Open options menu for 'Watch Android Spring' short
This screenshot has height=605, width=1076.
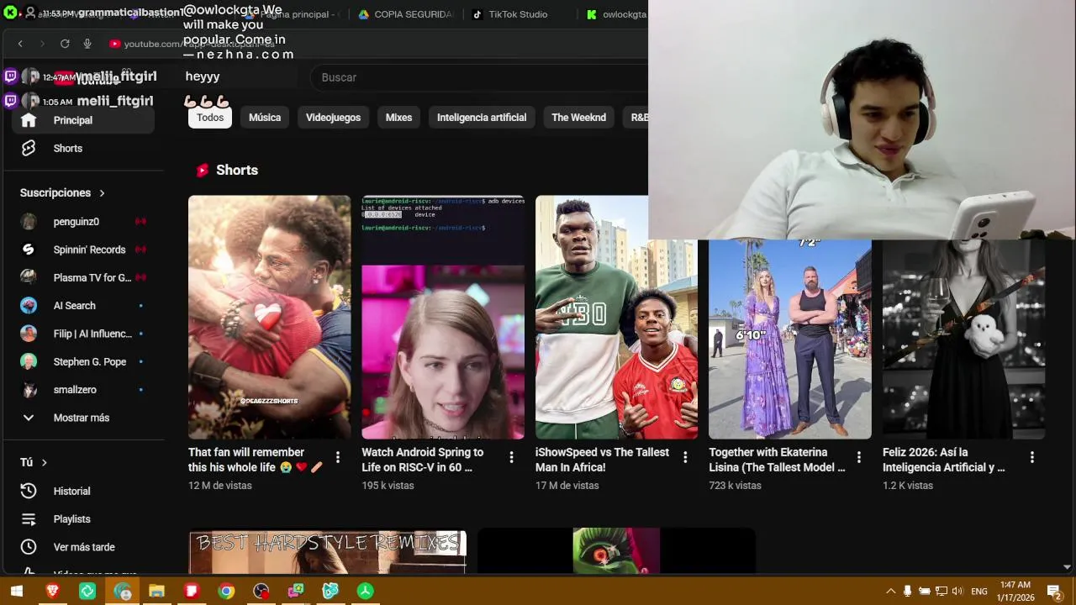(x=511, y=457)
